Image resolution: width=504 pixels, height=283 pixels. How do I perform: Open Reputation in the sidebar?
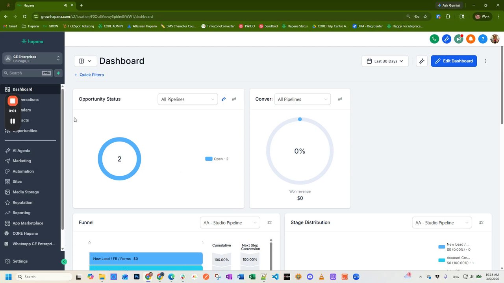[22, 202]
